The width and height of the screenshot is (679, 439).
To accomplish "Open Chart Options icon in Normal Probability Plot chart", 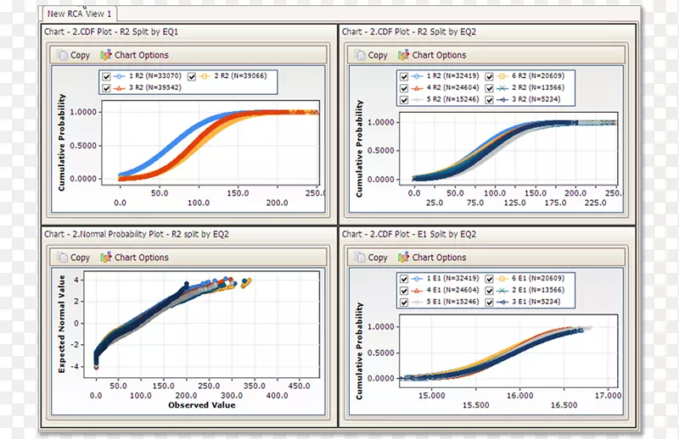I will 106,258.
